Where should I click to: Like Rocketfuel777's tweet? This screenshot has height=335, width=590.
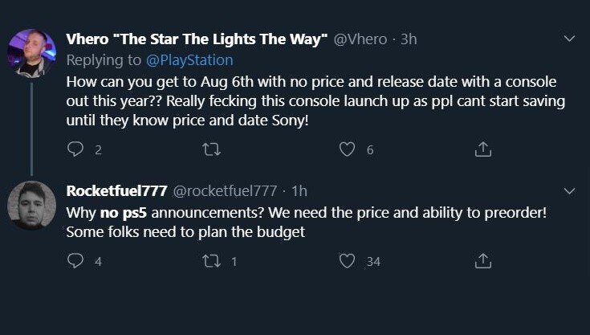pos(347,261)
